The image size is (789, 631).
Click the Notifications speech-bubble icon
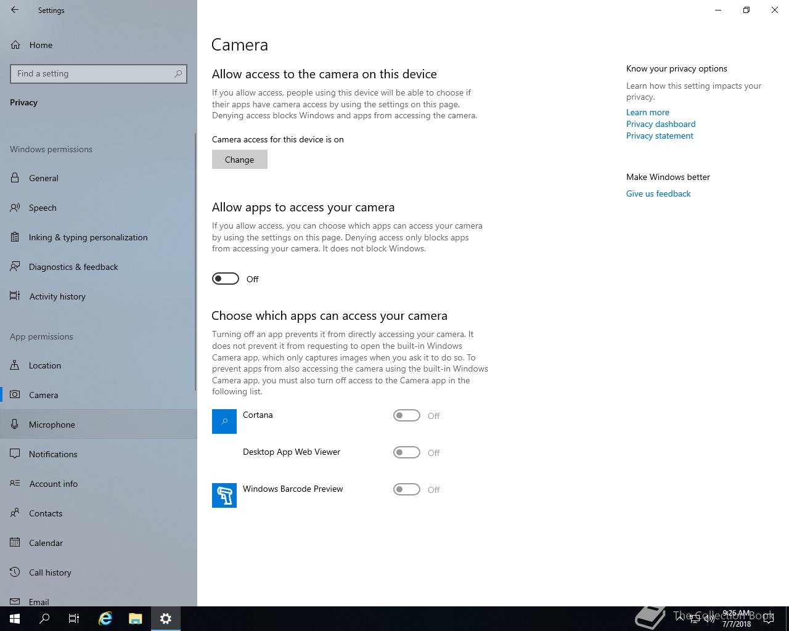coord(15,454)
